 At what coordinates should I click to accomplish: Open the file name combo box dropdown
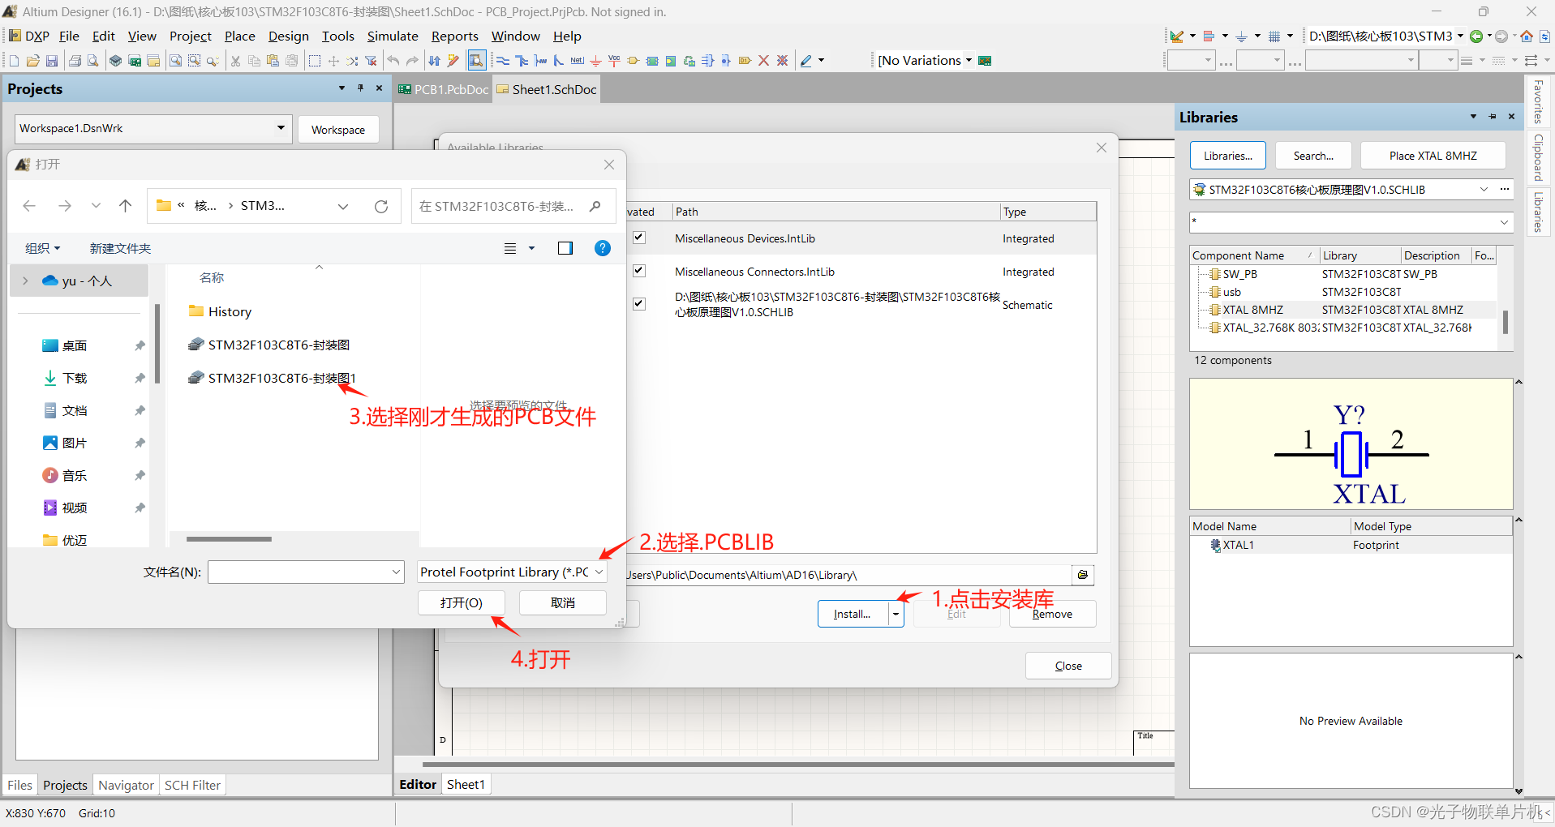tap(396, 572)
